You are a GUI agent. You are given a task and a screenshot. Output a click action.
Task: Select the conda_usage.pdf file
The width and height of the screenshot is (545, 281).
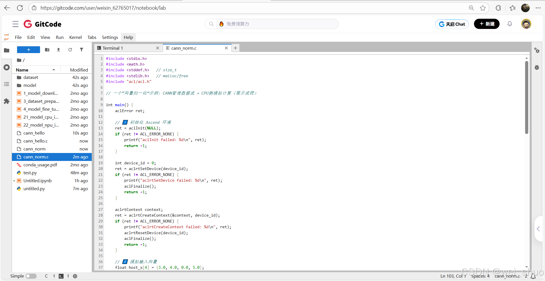click(52, 165)
